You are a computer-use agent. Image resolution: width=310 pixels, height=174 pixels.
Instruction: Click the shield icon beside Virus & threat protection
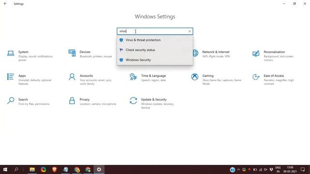click(x=121, y=40)
